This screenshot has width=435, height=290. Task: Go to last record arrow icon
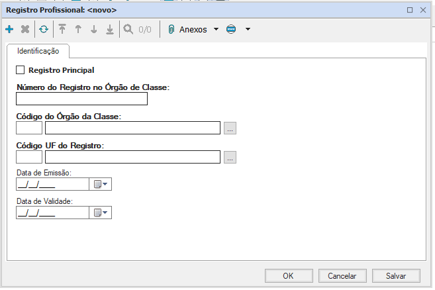click(110, 30)
